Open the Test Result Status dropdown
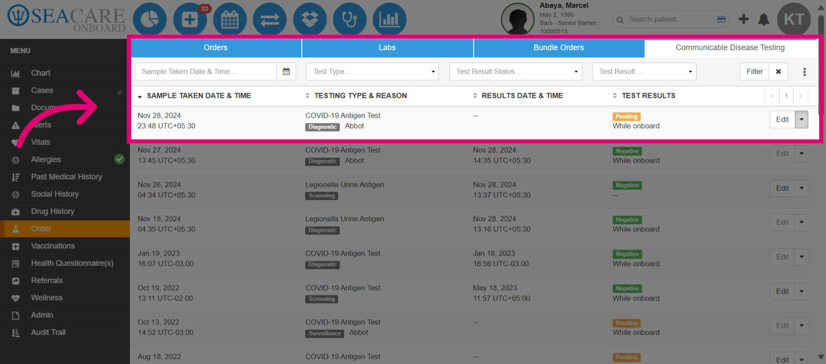Viewport: 826px width, 364px height. point(515,71)
